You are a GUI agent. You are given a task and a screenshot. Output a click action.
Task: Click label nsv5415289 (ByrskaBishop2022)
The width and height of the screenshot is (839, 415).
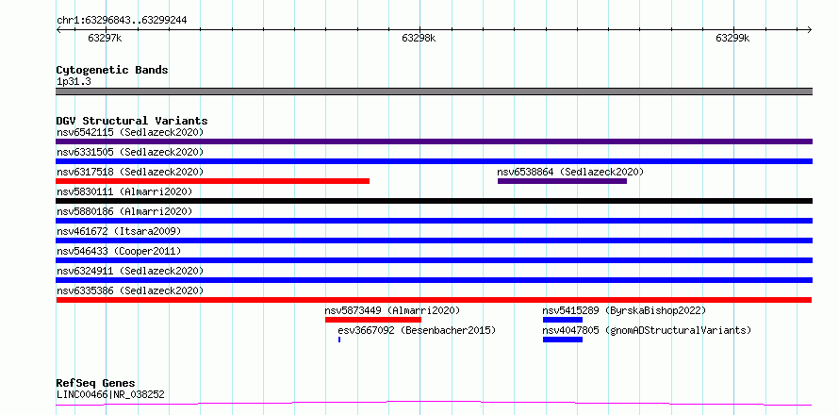click(x=624, y=310)
